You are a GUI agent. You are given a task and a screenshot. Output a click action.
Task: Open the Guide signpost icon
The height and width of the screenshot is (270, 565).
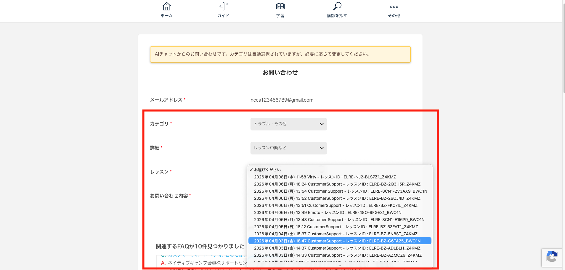(223, 7)
